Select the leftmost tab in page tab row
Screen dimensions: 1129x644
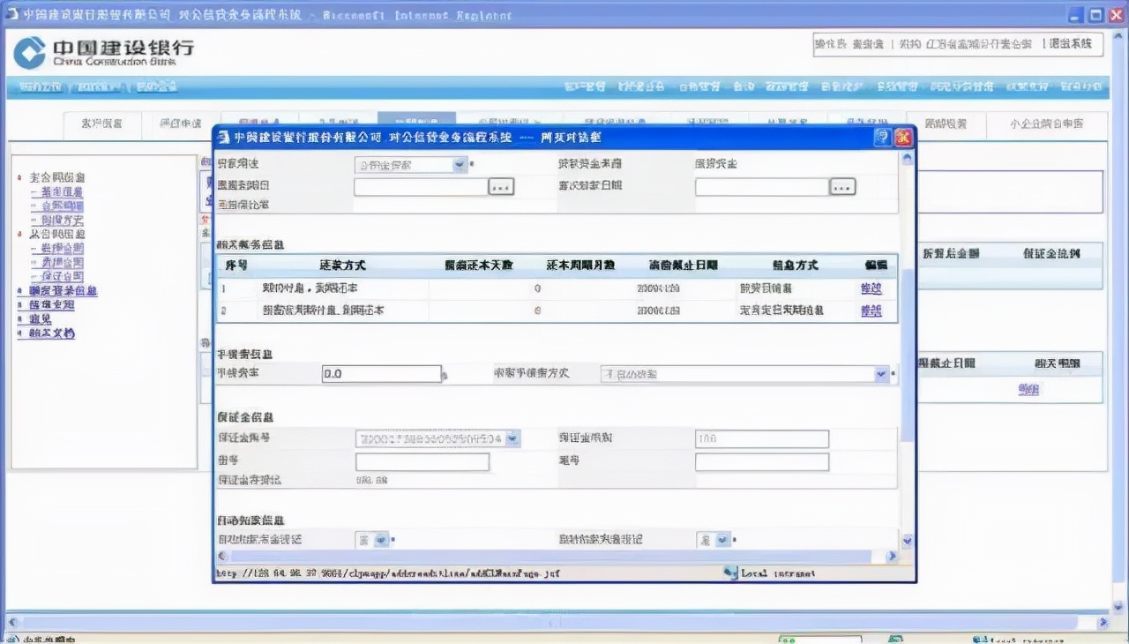pyautogui.click(x=102, y=124)
